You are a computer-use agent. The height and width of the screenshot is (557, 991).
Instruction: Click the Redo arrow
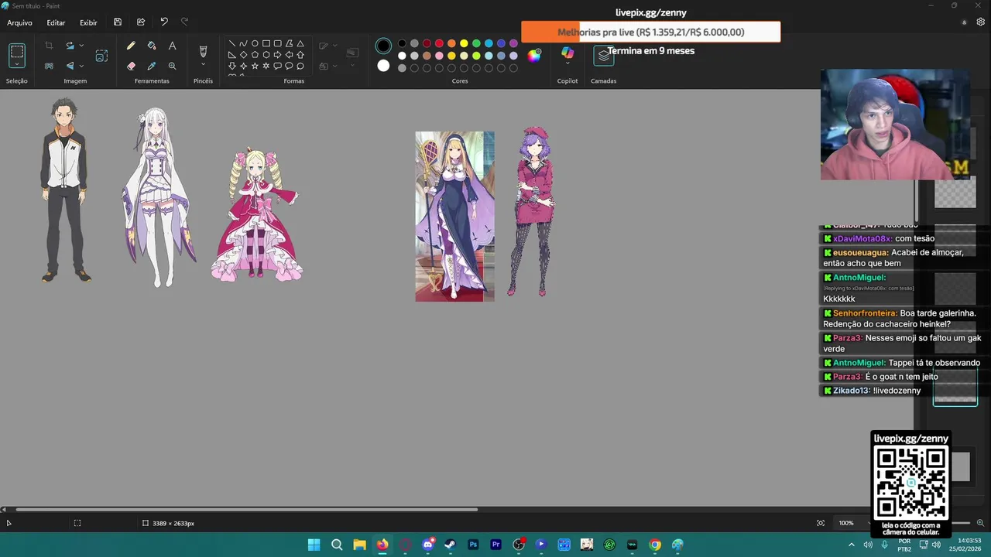[x=184, y=22]
